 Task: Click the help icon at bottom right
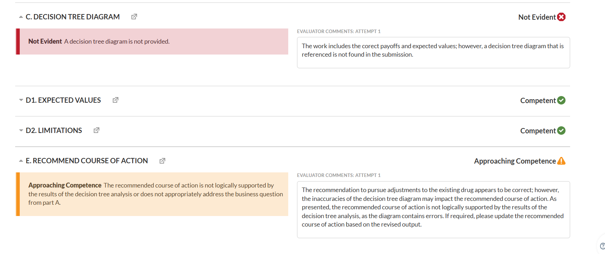point(602,246)
